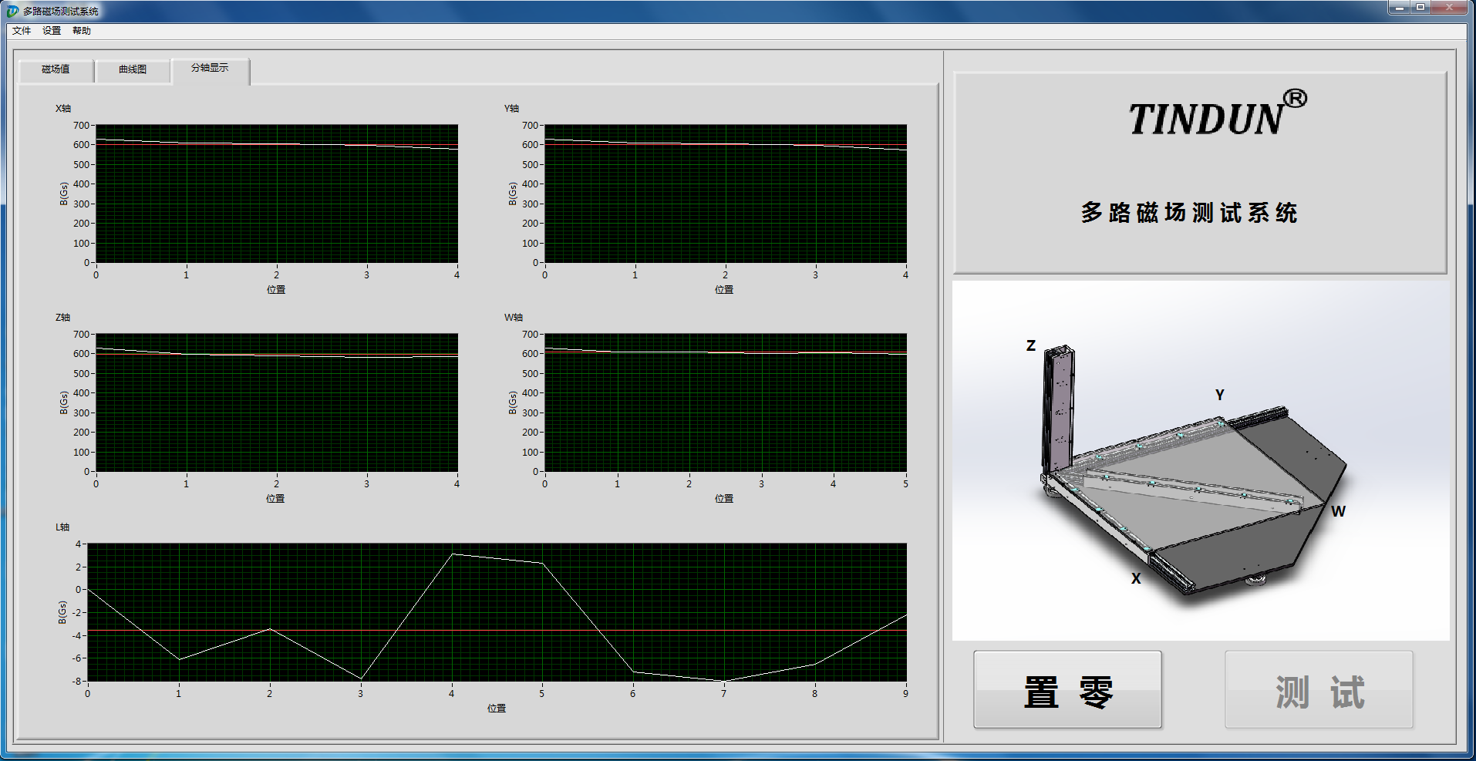Click the W轴 chart title label
This screenshot has width=1476, height=761.
514,318
